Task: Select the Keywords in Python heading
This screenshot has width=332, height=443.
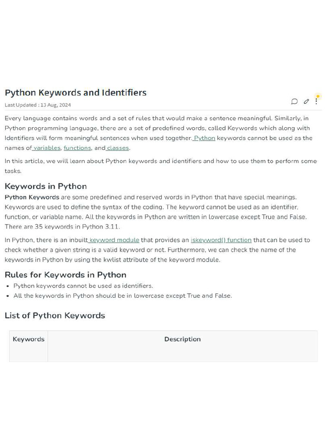Action: point(46,186)
